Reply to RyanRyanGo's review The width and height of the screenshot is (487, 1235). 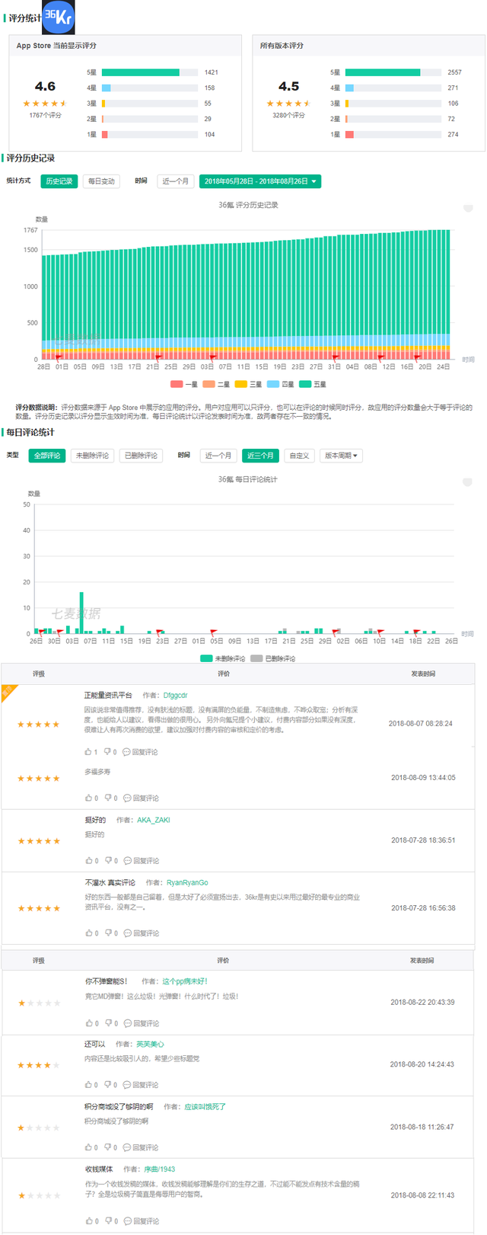pos(142,933)
